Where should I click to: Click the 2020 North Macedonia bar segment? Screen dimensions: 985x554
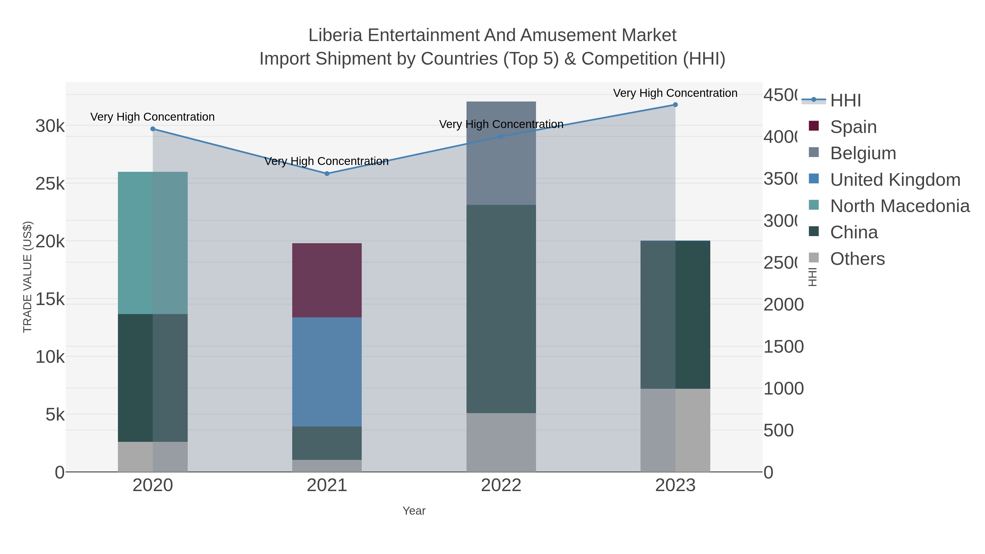153,243
